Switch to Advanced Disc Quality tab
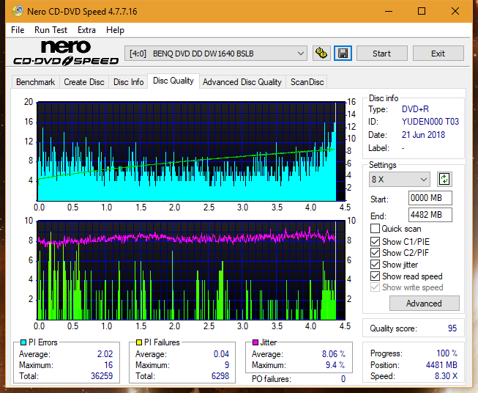The image size is (478, 393). (242, 82)
